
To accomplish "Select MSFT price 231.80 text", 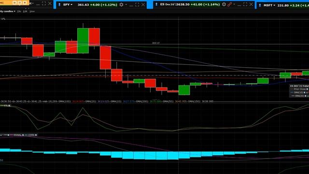I will (283, 5).
